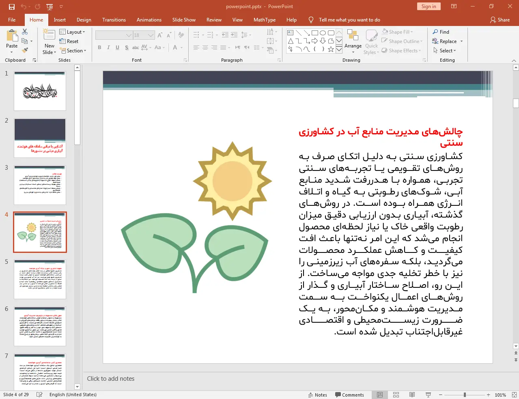
Task: Open the Transitions tab
Action: point(114,19)
